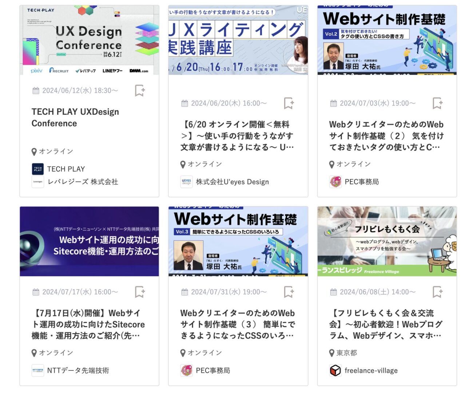Open the Webサイト制作基礎（3） event title
The height and width of the screenshot is (393, 473).
237,324
